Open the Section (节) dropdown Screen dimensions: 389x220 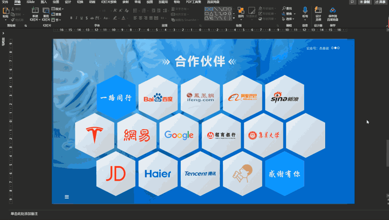click(56, 20)
